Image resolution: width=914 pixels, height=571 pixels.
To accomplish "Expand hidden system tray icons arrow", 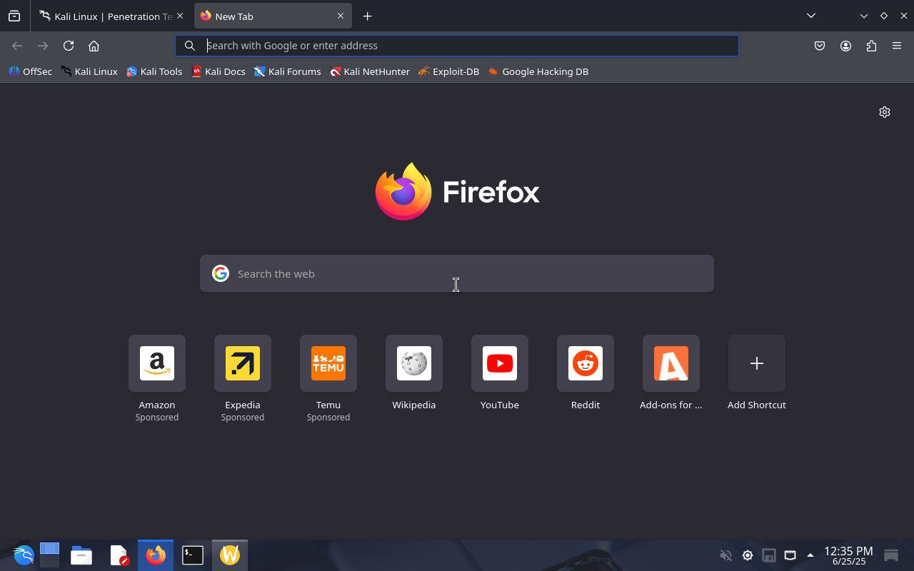I will click(810, 555).
